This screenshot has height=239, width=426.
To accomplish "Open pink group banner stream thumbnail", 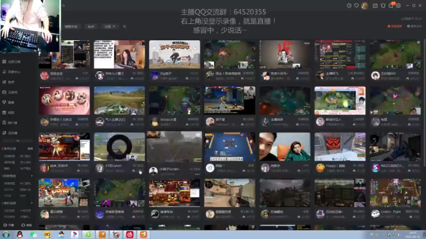I will (64, 100).
